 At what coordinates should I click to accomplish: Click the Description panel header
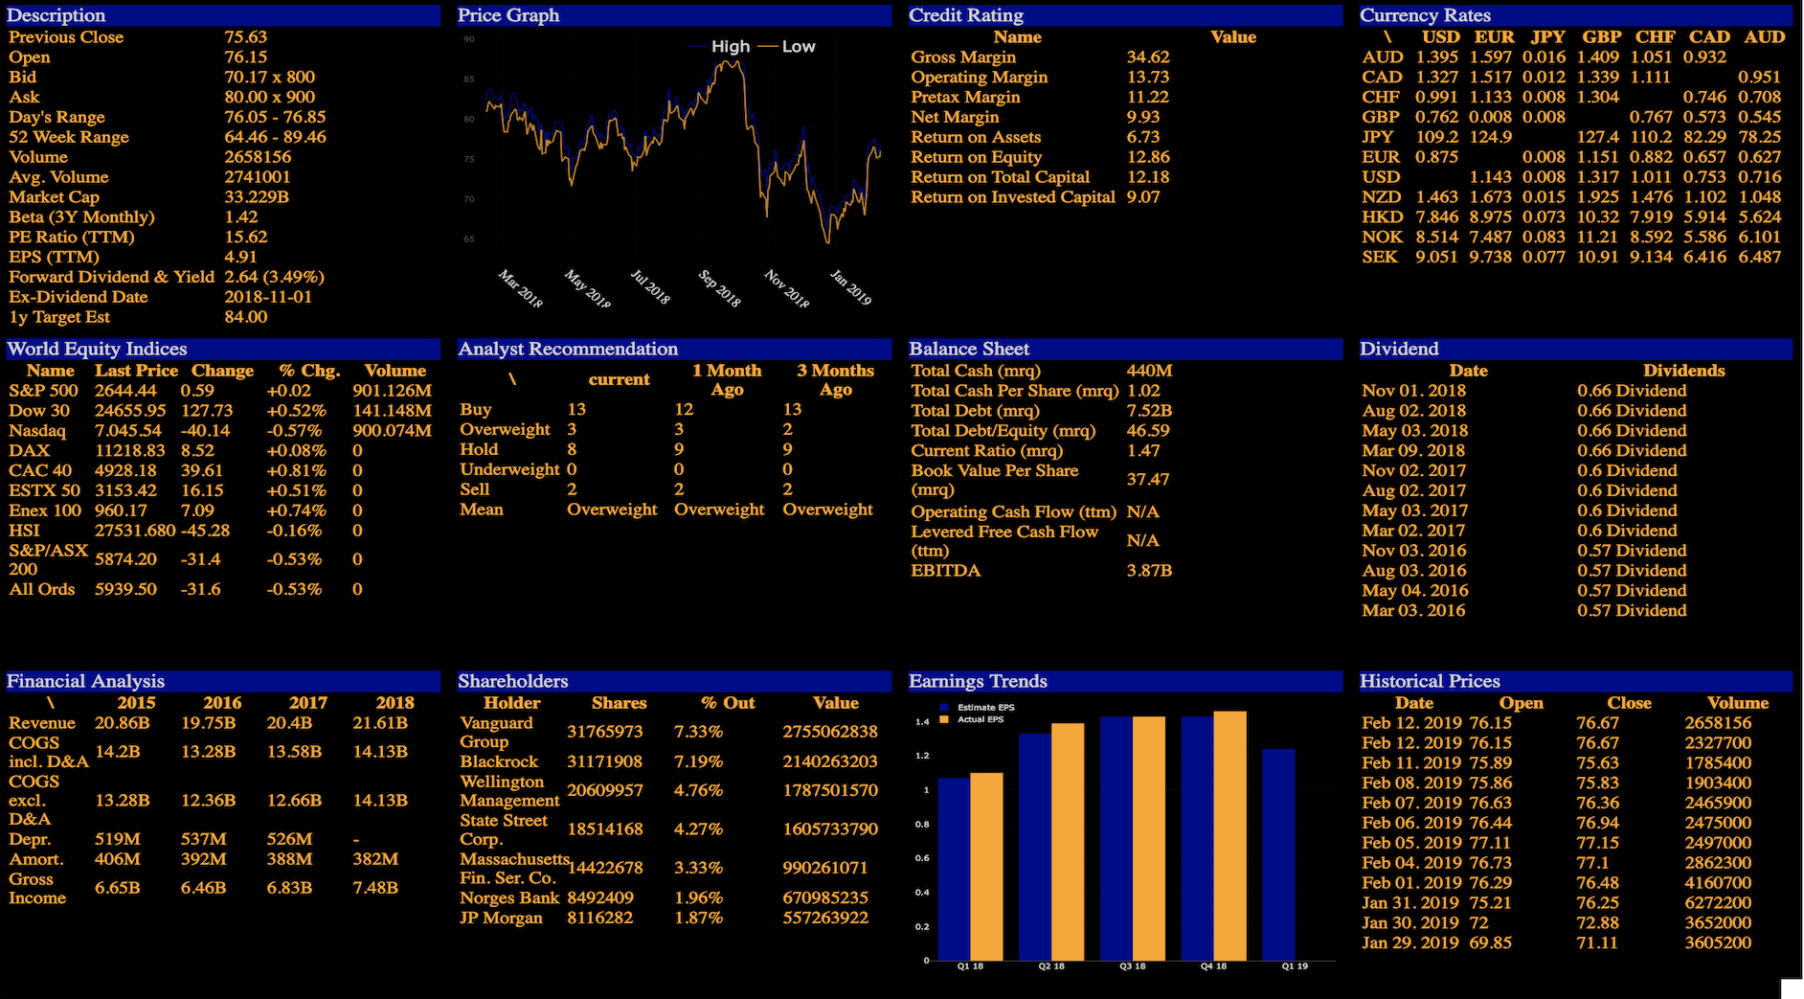[223, 15]
